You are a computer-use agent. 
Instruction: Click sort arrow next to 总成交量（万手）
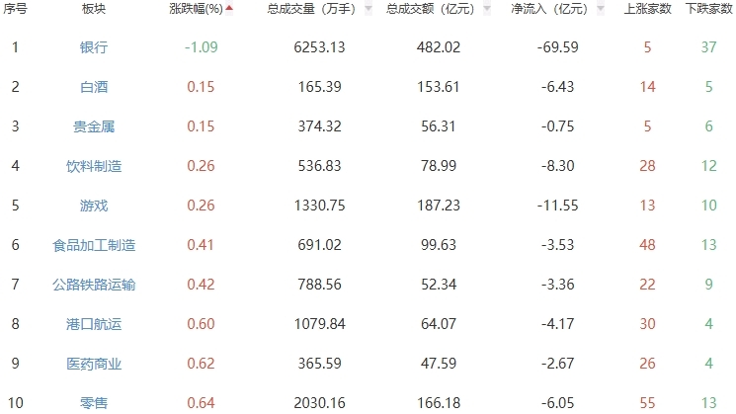point(369,9)
